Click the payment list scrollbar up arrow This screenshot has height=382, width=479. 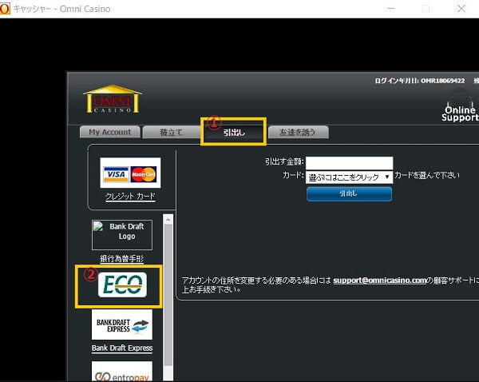point(168,218)
